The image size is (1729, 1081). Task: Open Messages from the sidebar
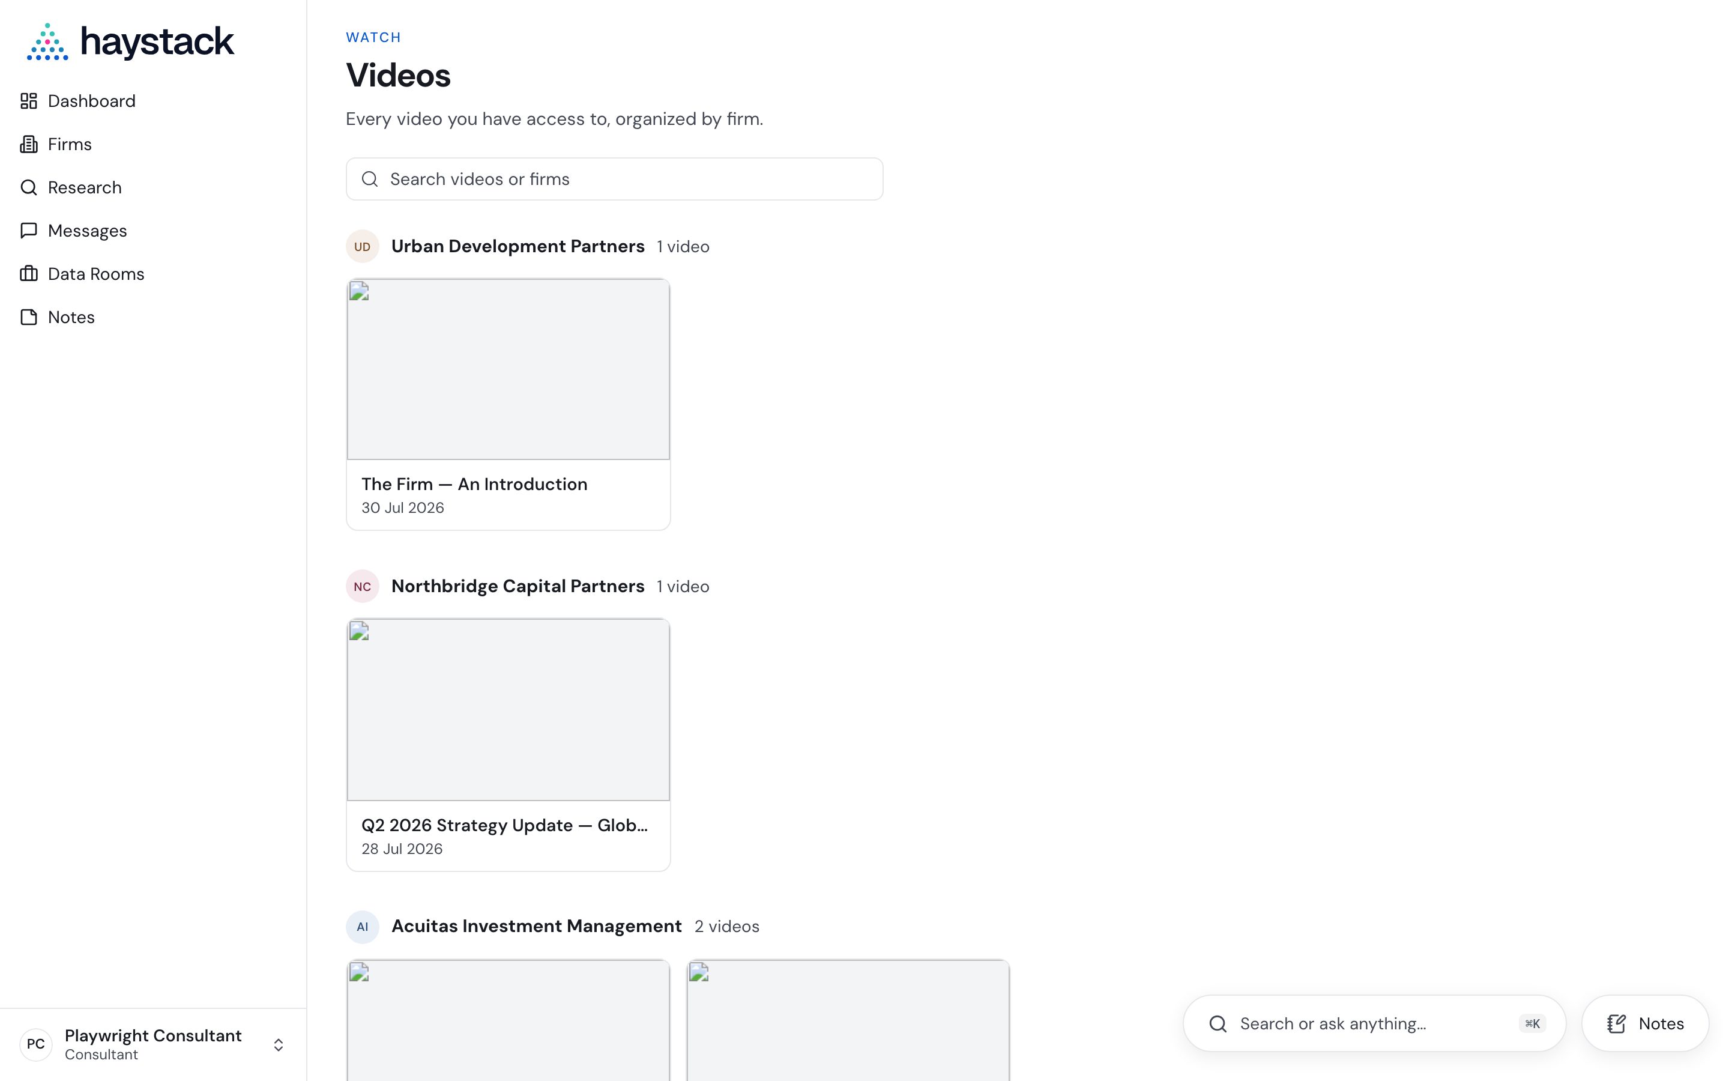pyautogui.click(x=153, y=230)
